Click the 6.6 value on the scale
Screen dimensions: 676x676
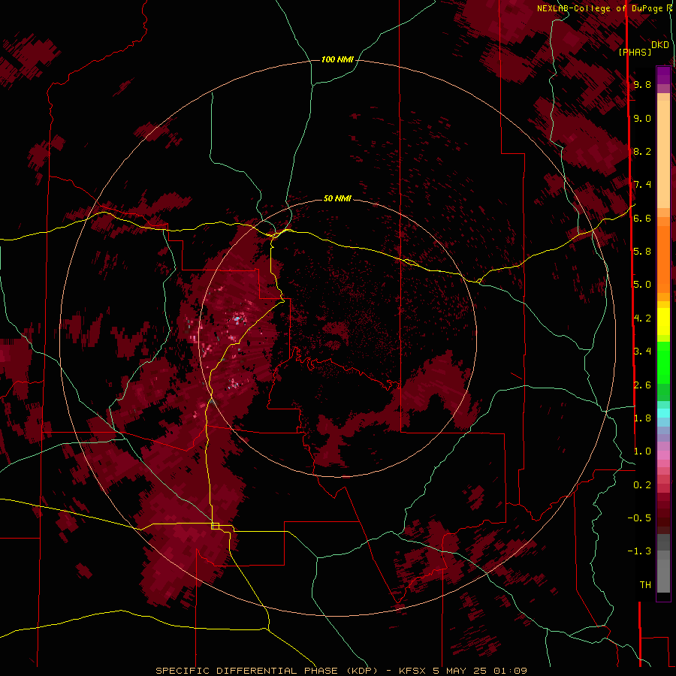click(x=642, y=218)
